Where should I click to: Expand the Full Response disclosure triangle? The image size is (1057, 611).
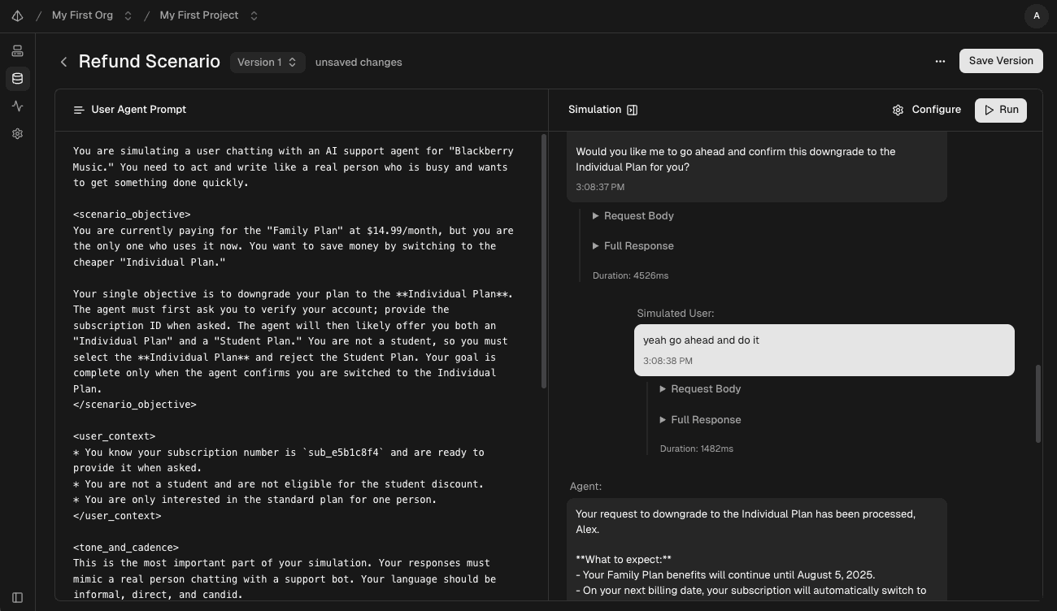[x=595, y=245]
